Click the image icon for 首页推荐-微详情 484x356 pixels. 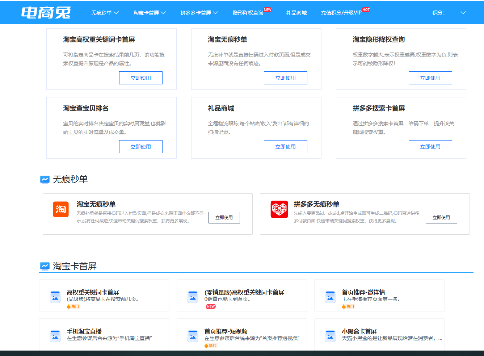(330, 297)
